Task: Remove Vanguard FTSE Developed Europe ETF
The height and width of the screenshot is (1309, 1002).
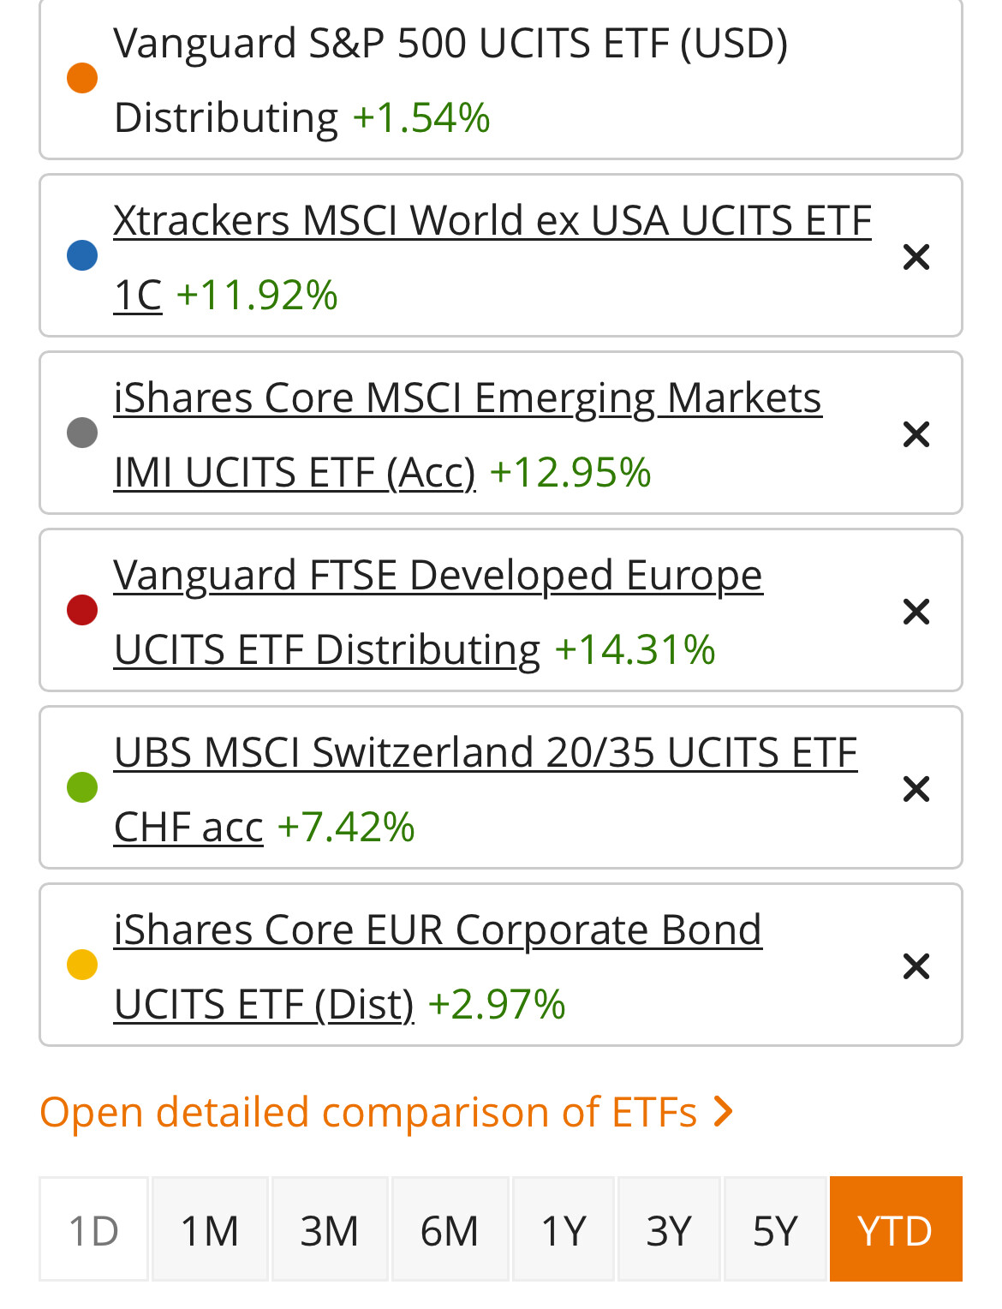Action: click(x=916, y=612)
